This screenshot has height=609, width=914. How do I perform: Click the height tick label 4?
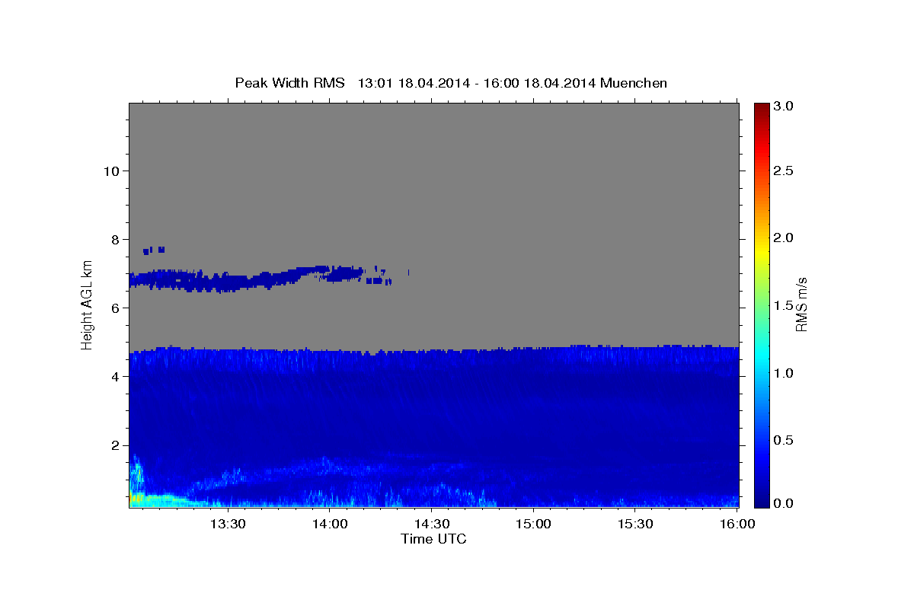[113, 376]
